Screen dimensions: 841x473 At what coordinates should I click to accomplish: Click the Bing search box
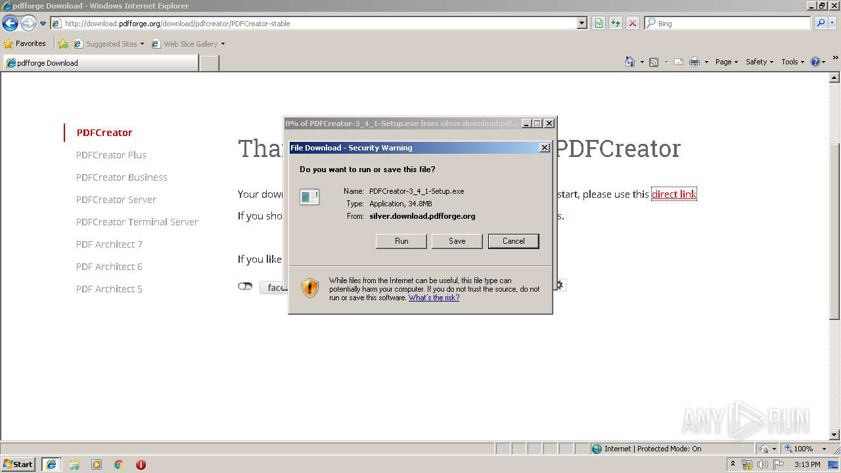pos(727,24)
